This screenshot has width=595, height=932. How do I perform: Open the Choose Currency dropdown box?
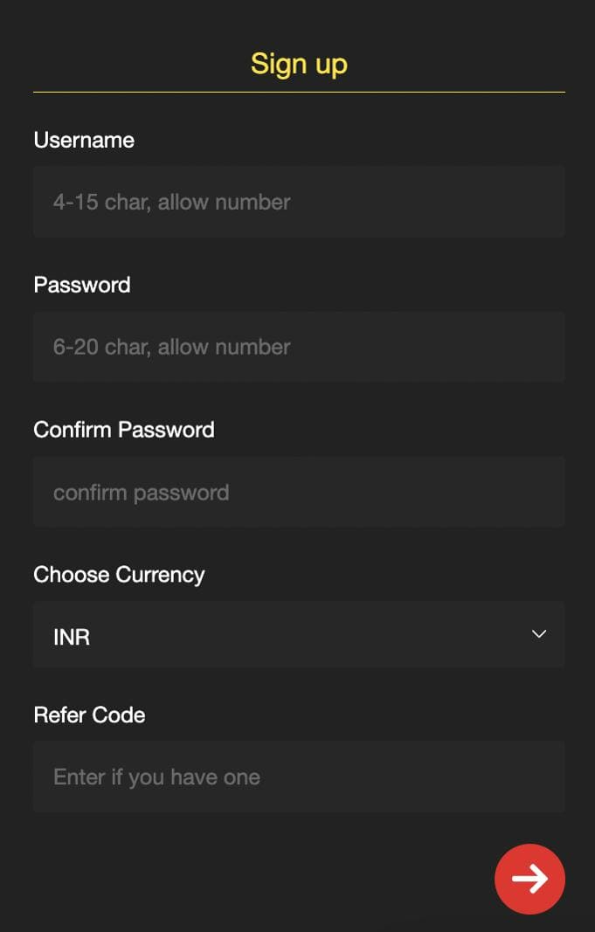(299, 634)
